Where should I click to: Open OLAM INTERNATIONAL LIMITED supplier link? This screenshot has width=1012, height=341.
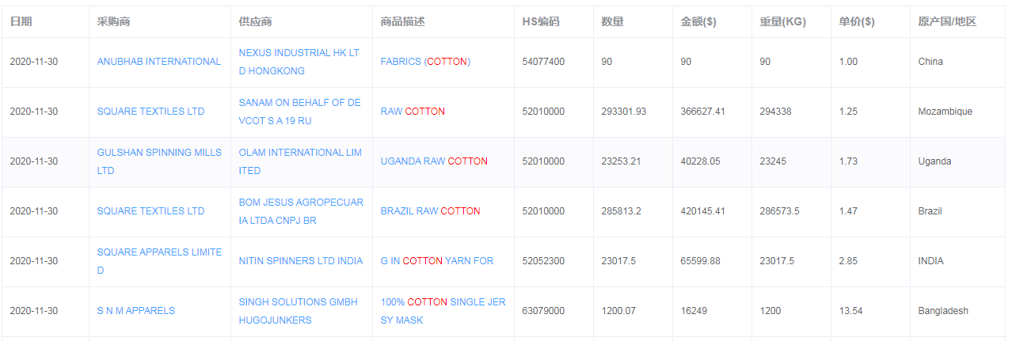pos(300,161)
